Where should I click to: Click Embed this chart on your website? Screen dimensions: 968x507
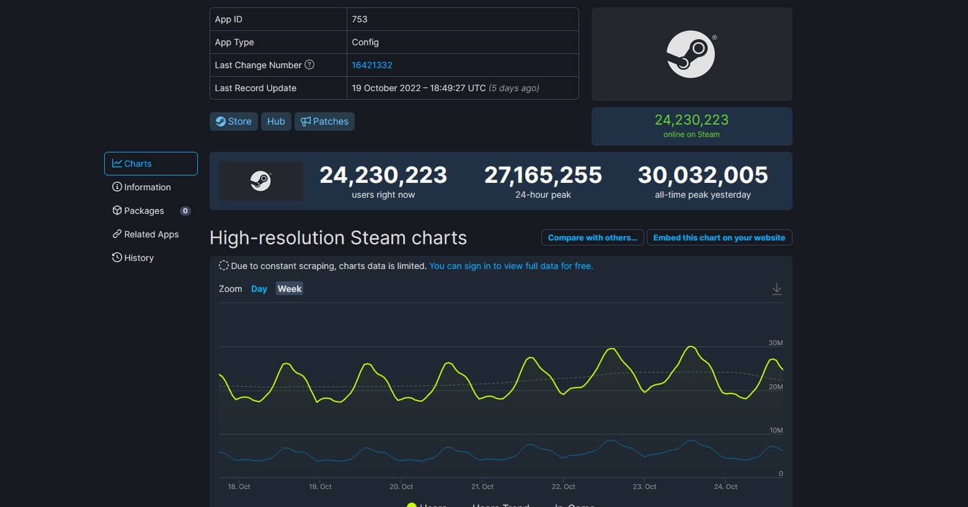719,238
